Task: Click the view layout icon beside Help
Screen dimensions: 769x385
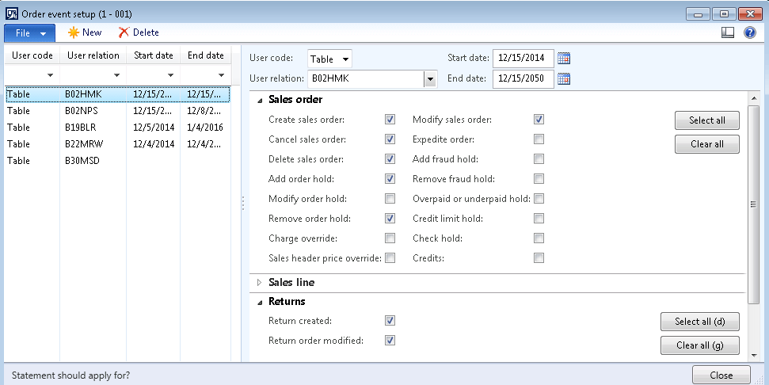Action: [x=729, y=32]
